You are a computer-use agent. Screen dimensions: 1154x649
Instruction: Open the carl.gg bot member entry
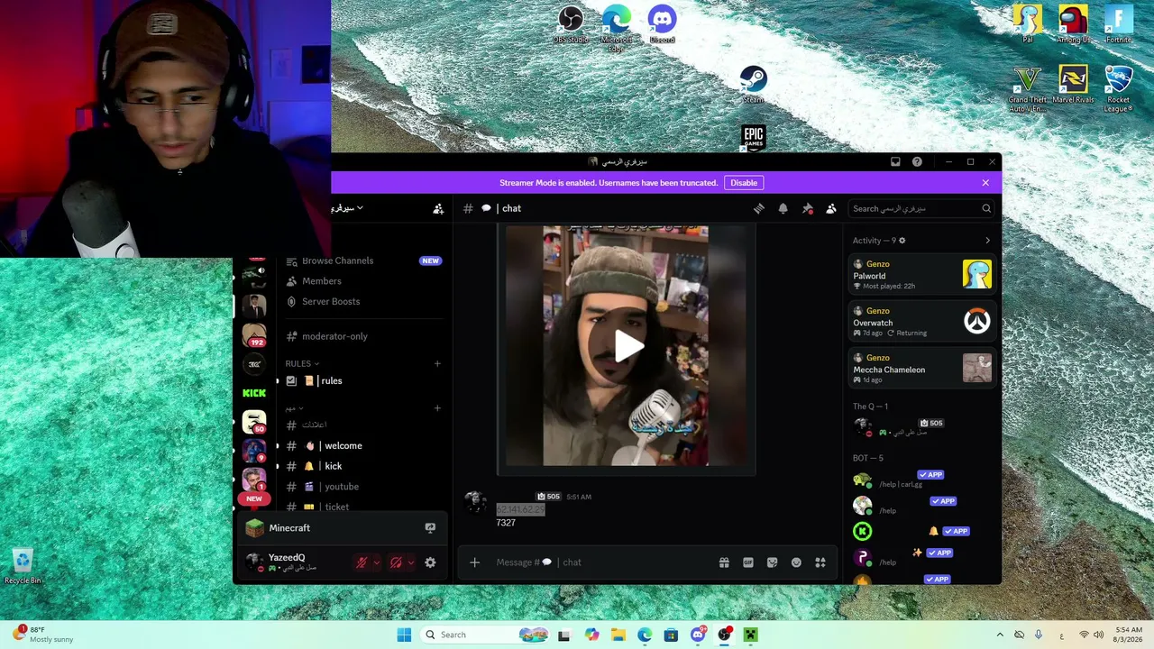pos(921,480)
